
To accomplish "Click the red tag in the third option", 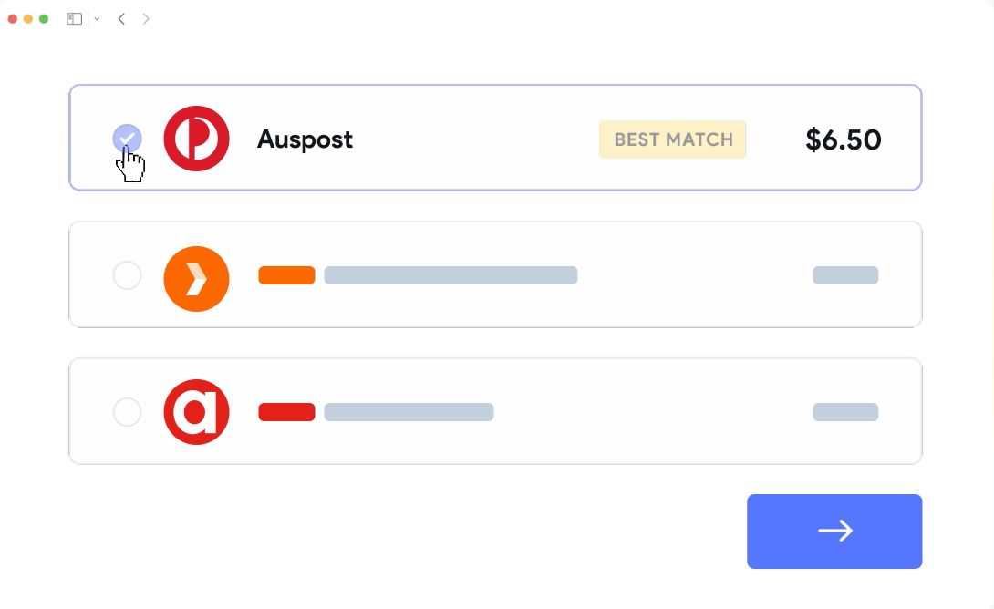I will pyautogui.click(x=286, y=412).
